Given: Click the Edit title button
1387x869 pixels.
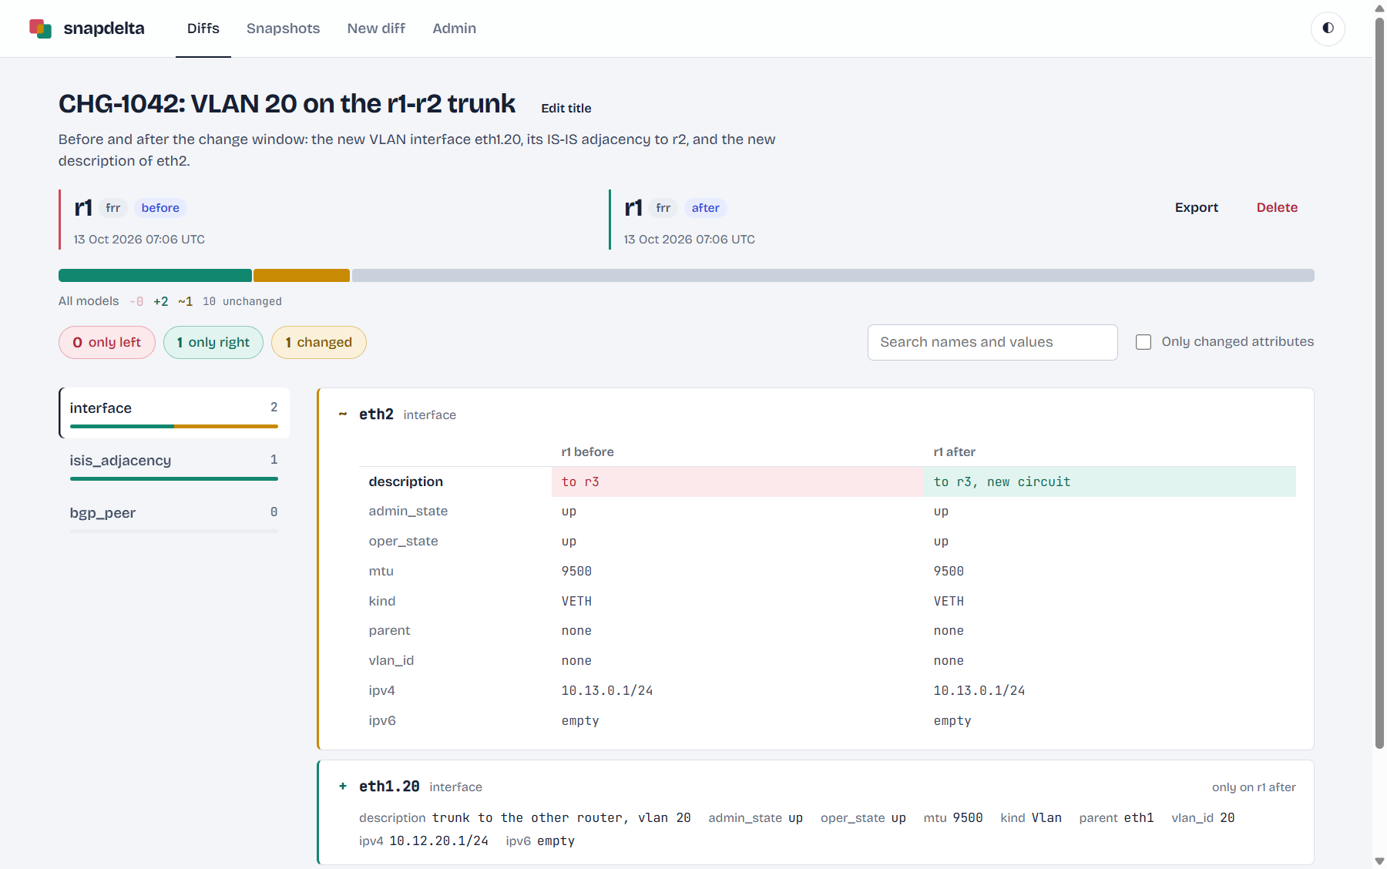Looking at the screenshot, I should (x=566, y=109).
